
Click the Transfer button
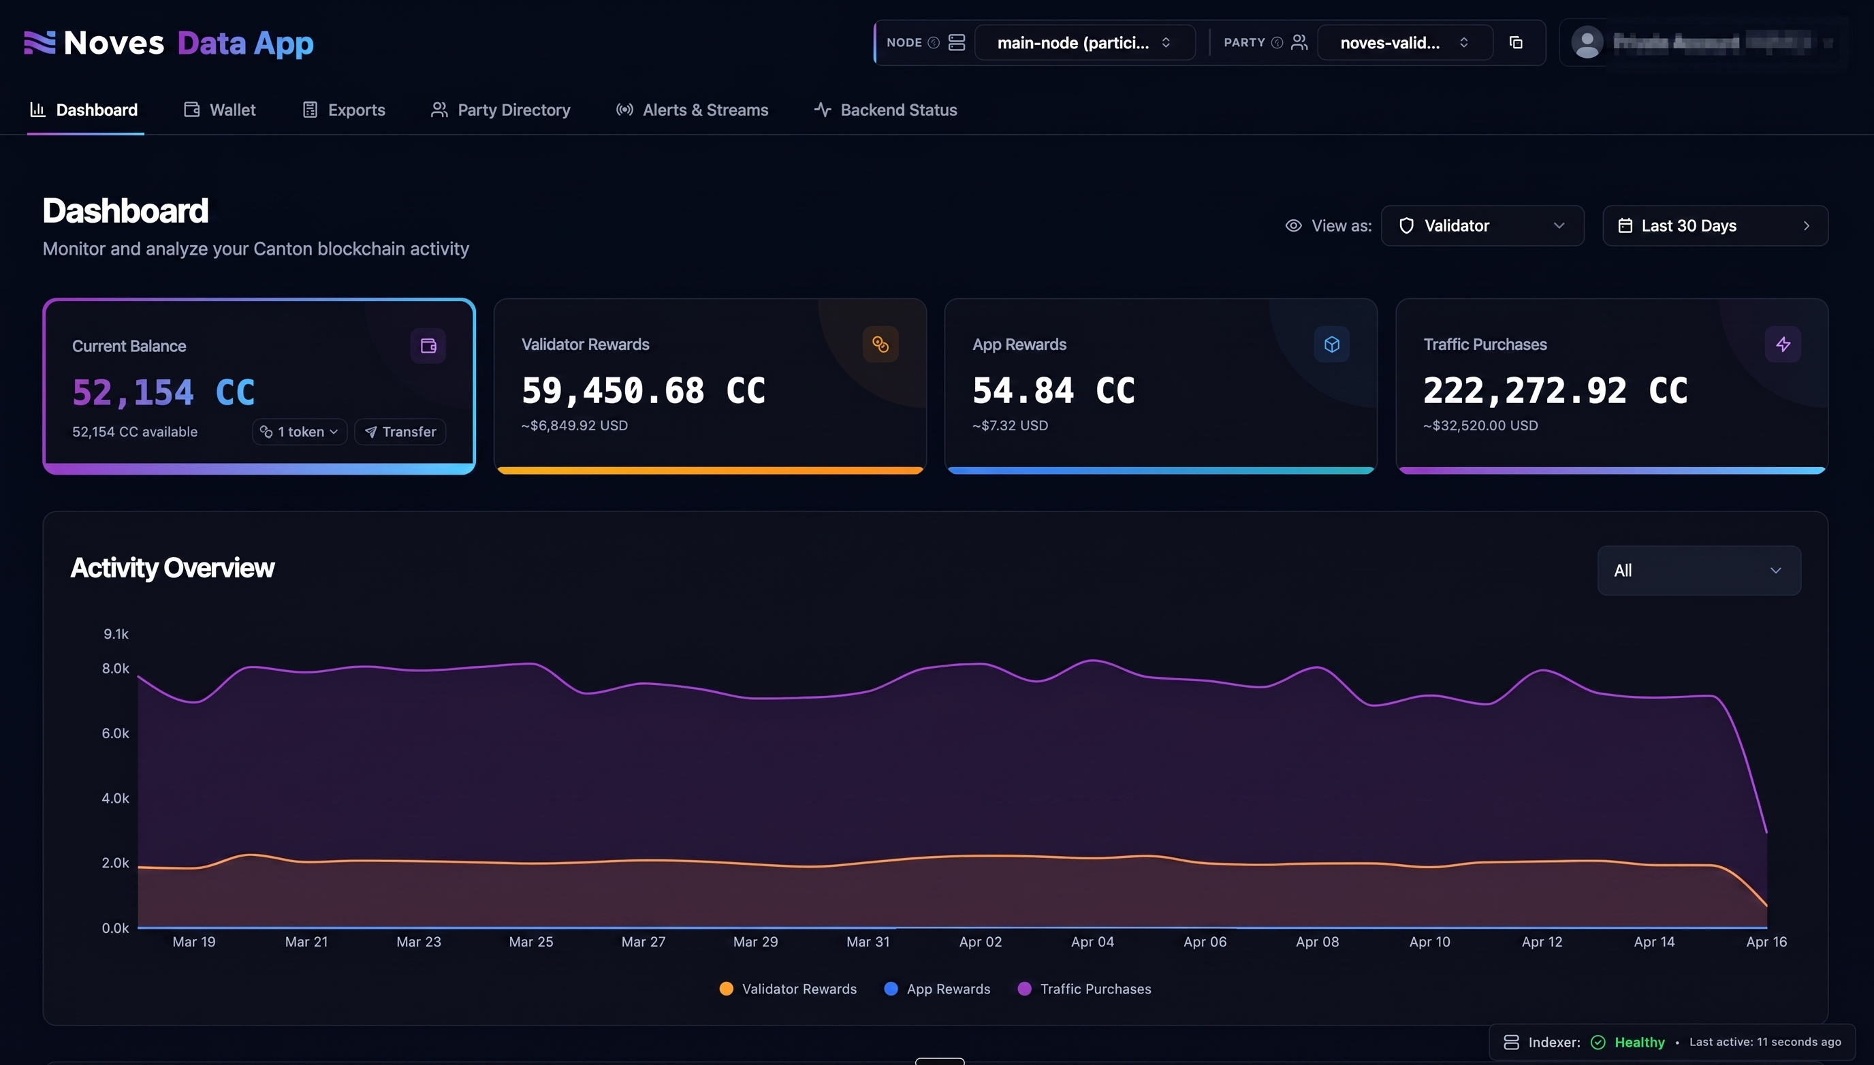(399, 432)
